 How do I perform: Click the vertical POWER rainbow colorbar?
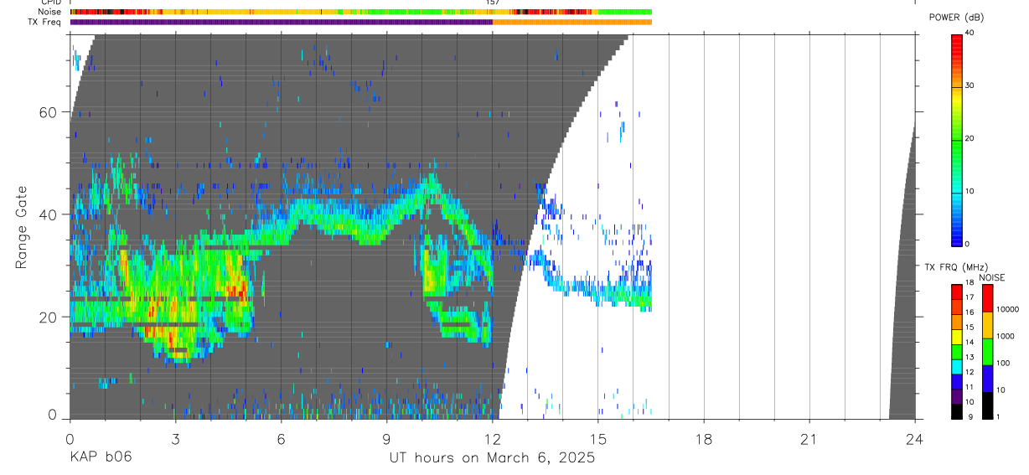(956, 139)
